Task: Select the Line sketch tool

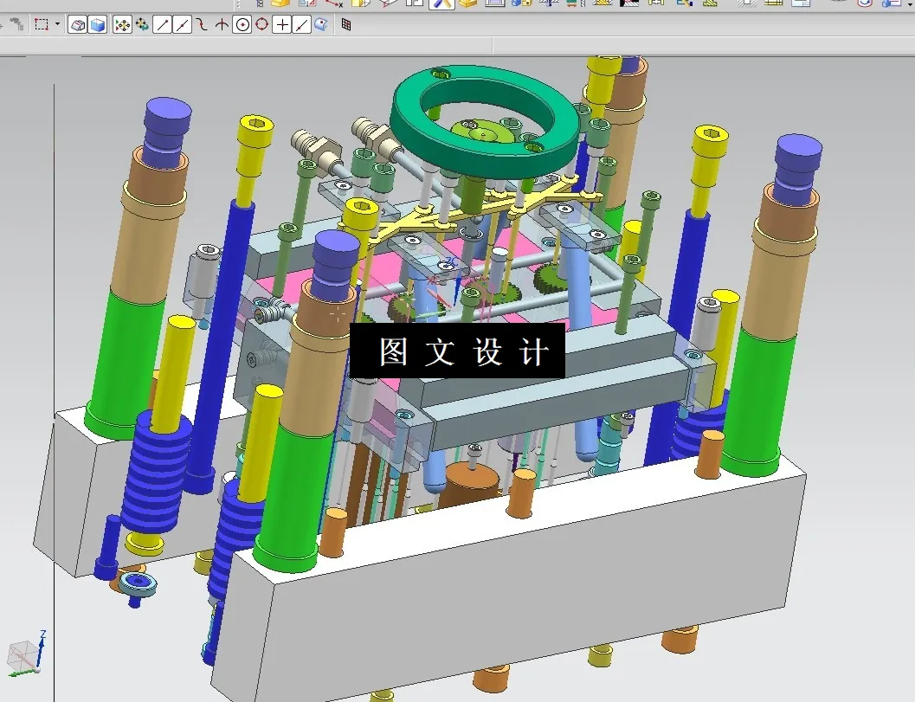Action: click(161, 24)
